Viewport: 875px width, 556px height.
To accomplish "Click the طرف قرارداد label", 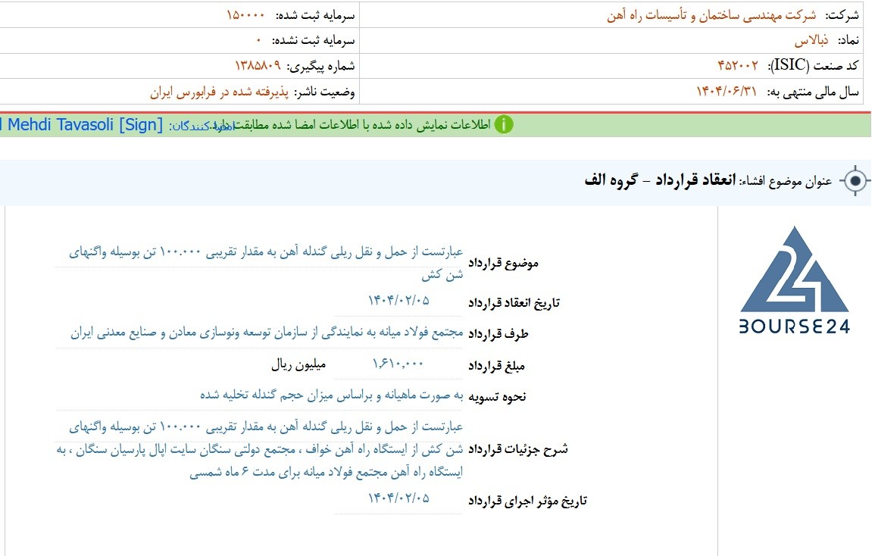I will click(x=498, y=334).
